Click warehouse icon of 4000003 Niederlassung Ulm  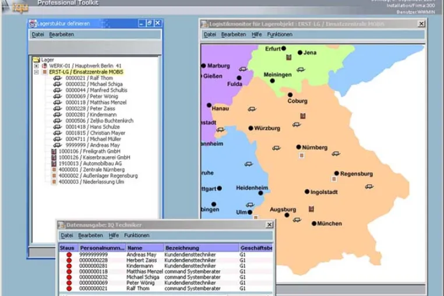[54, 182]
